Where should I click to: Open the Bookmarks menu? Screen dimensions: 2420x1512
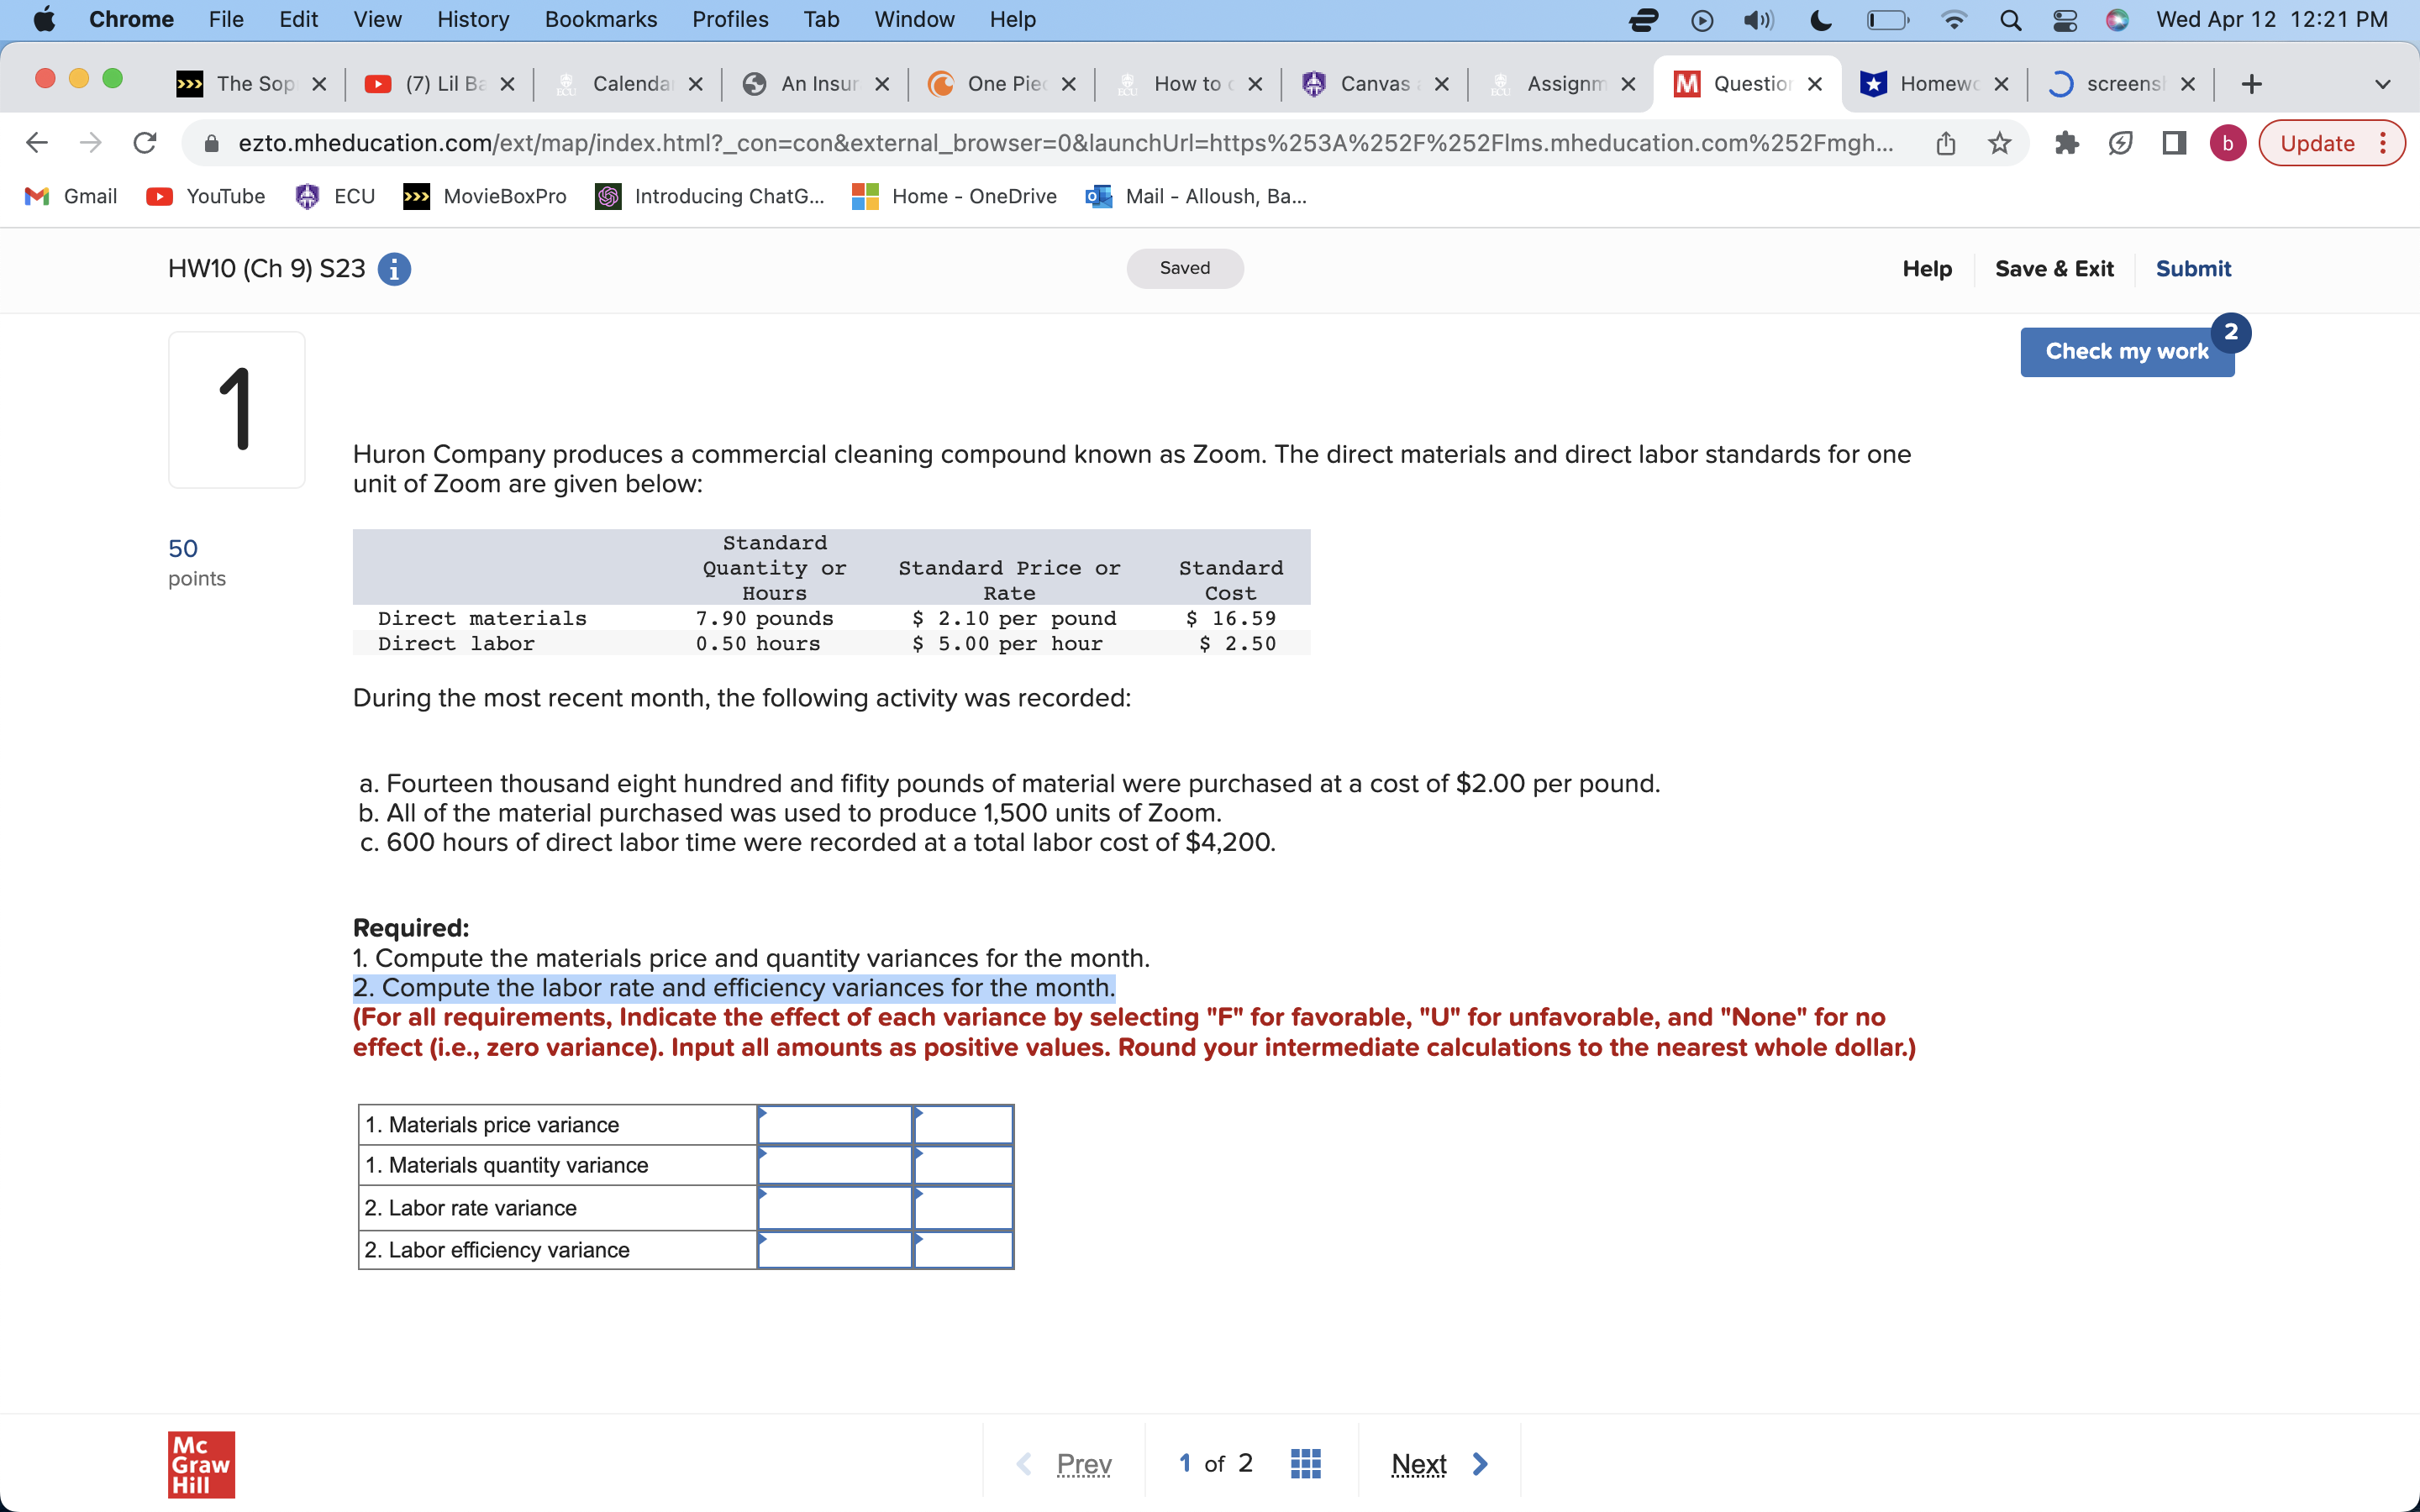(x=601, y=19)
